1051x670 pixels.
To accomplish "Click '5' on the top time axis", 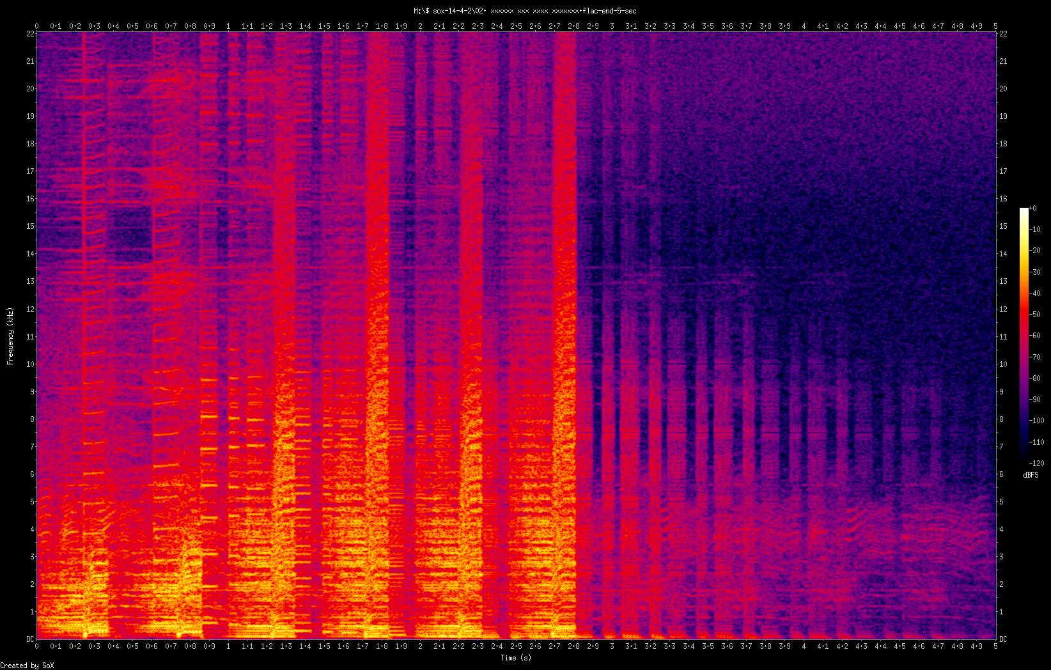I will point(995,26).
